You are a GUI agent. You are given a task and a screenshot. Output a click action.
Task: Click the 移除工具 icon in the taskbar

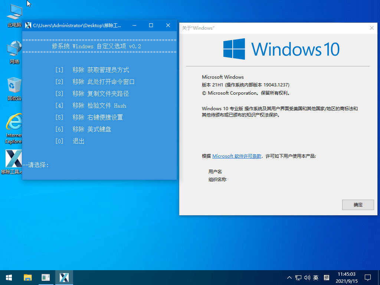click(x=64, y=277)
